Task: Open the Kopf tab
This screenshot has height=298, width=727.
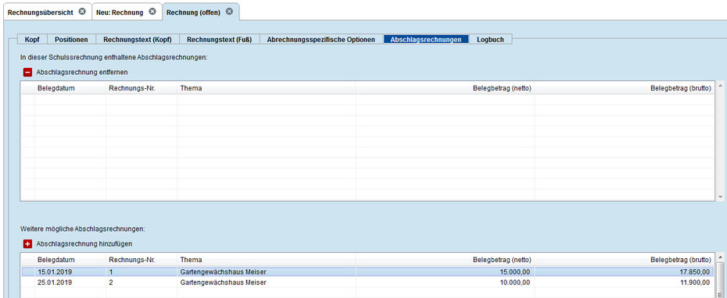Action: click(32, 39)
